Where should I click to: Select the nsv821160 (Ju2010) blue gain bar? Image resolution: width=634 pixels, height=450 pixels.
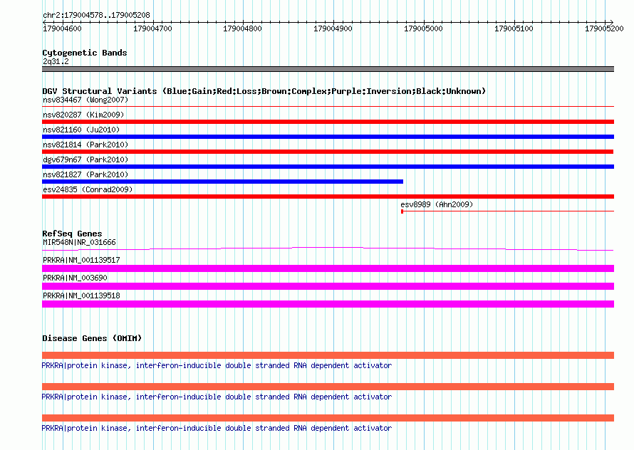[x=328, y=137]
